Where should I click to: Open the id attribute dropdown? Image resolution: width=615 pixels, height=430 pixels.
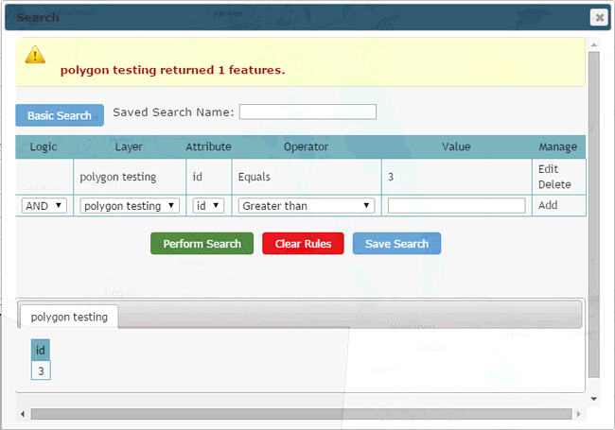208,205
